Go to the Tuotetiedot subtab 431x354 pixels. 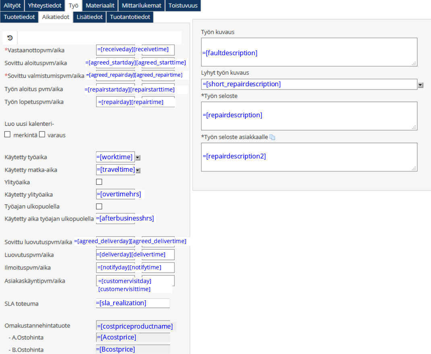click(x=19, y=17)
